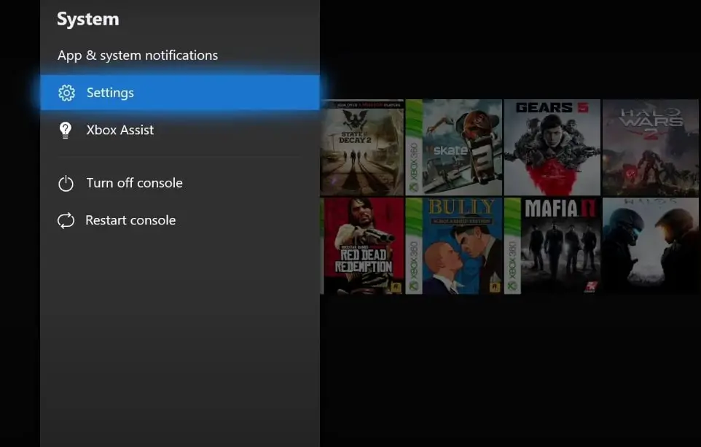
Task: Open the Gears 5 game tile
Action: coord(552,147)
